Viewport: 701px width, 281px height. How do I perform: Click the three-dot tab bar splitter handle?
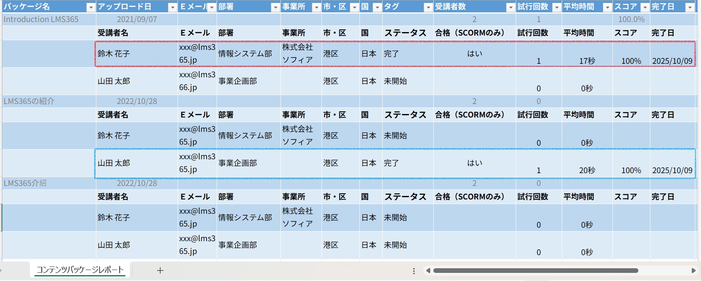click(414, 271)
